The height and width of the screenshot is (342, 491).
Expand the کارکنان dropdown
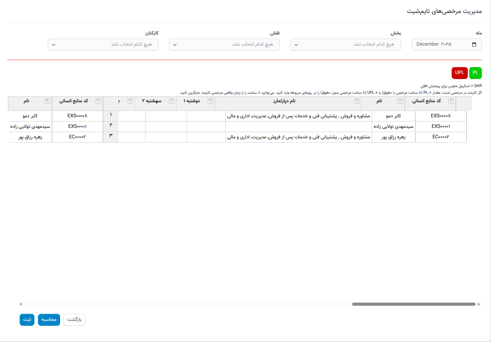point(103,45)
